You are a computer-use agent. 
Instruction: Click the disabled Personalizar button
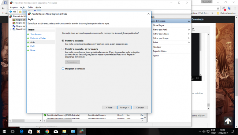click(73, 62)
